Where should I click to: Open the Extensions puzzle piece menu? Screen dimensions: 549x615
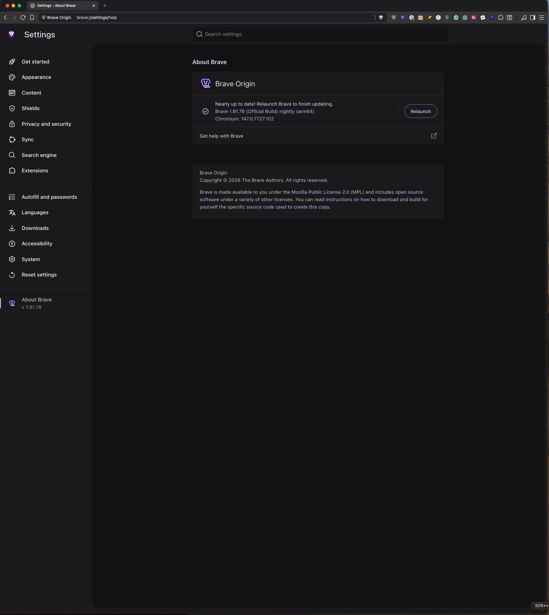click(x=500, y=18)
